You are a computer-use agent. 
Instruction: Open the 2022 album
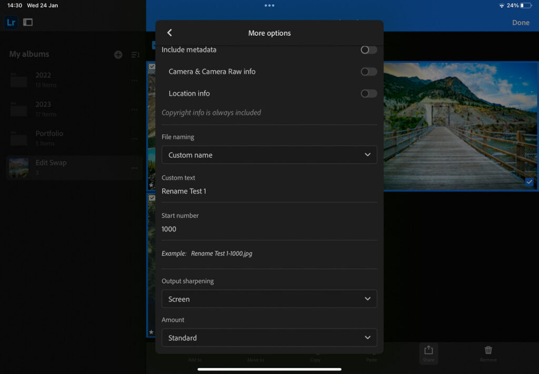point(74,80)
